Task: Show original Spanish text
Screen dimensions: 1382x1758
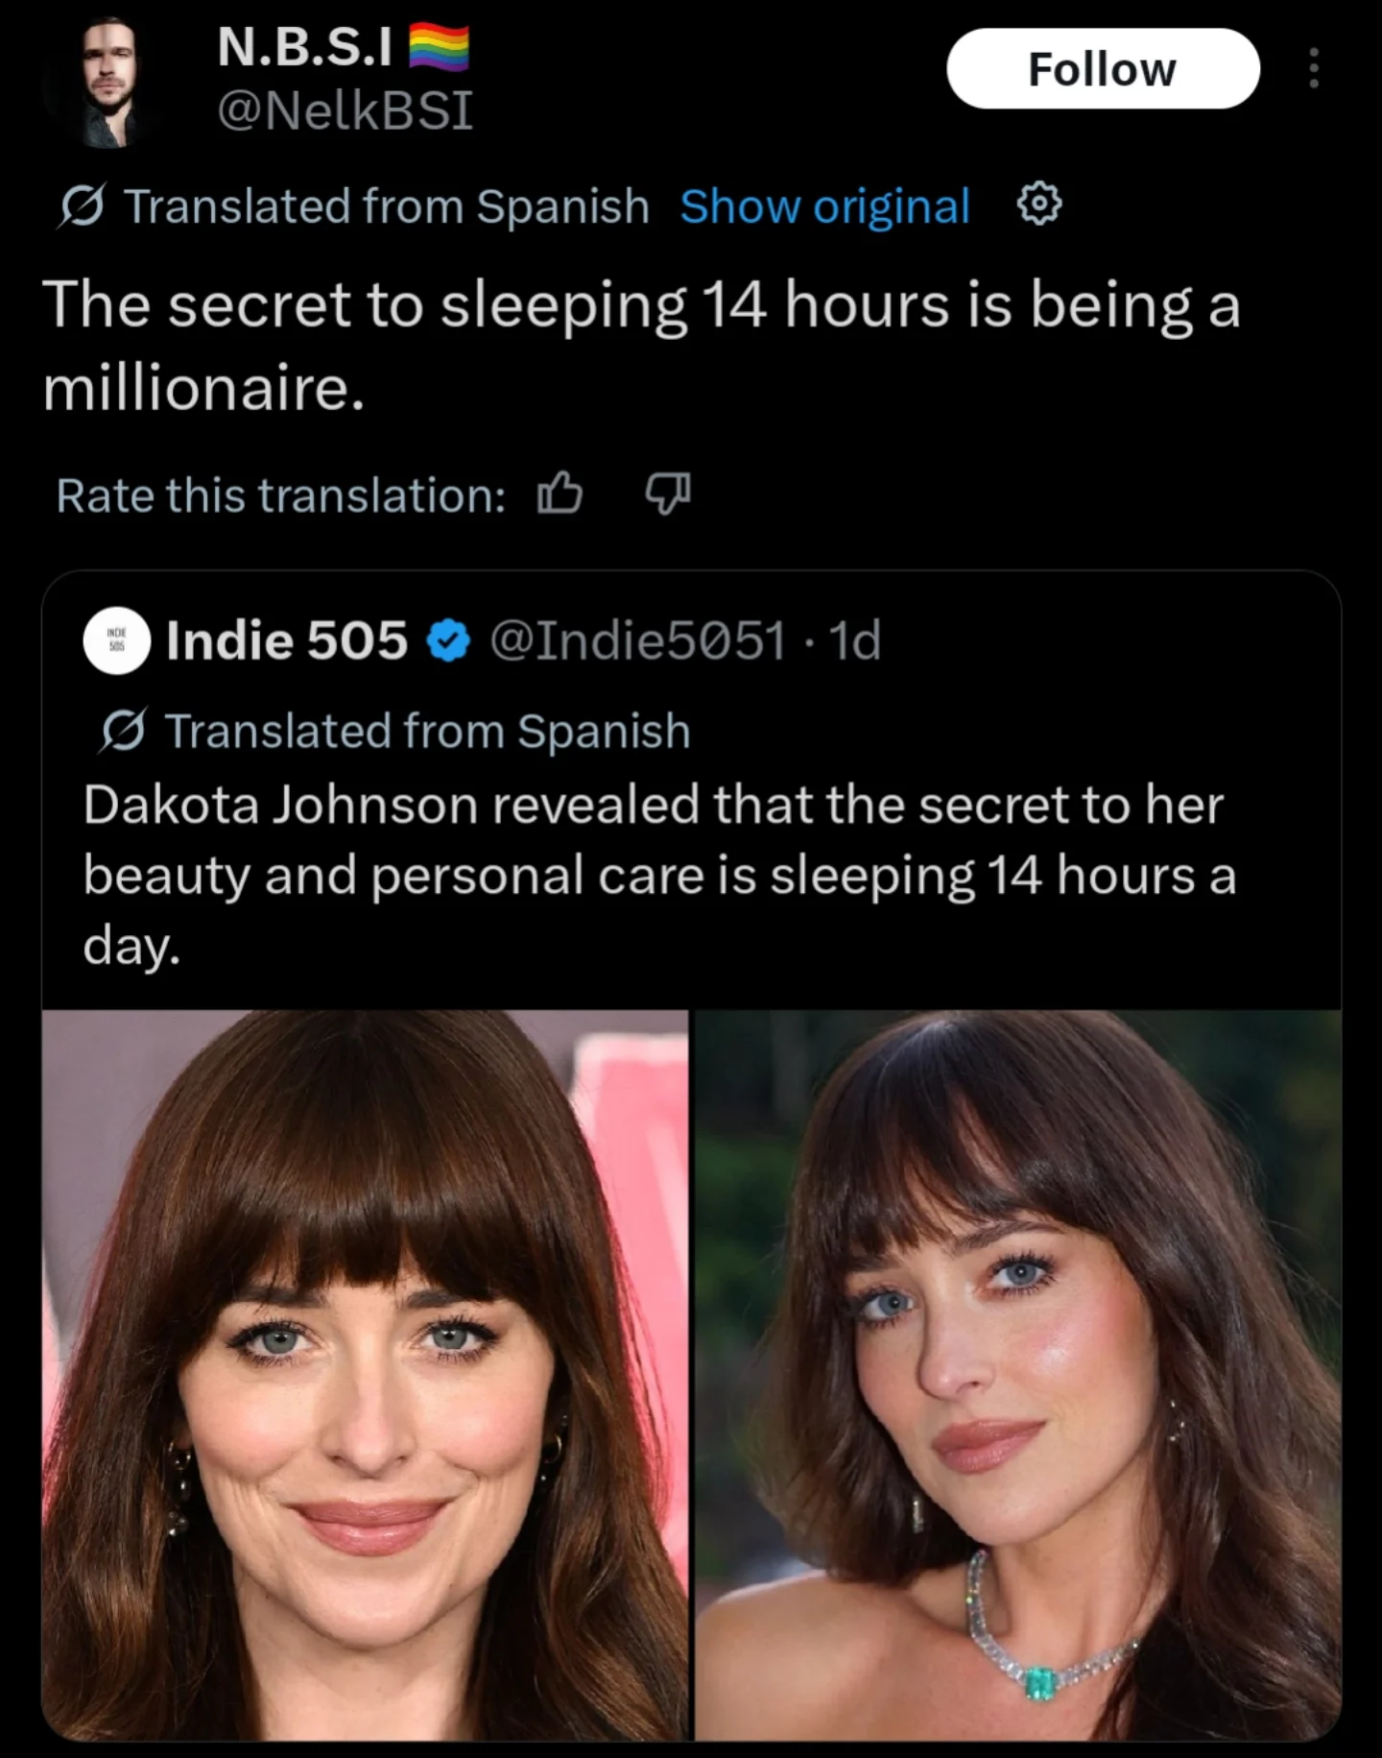Action: pos(824,205)
